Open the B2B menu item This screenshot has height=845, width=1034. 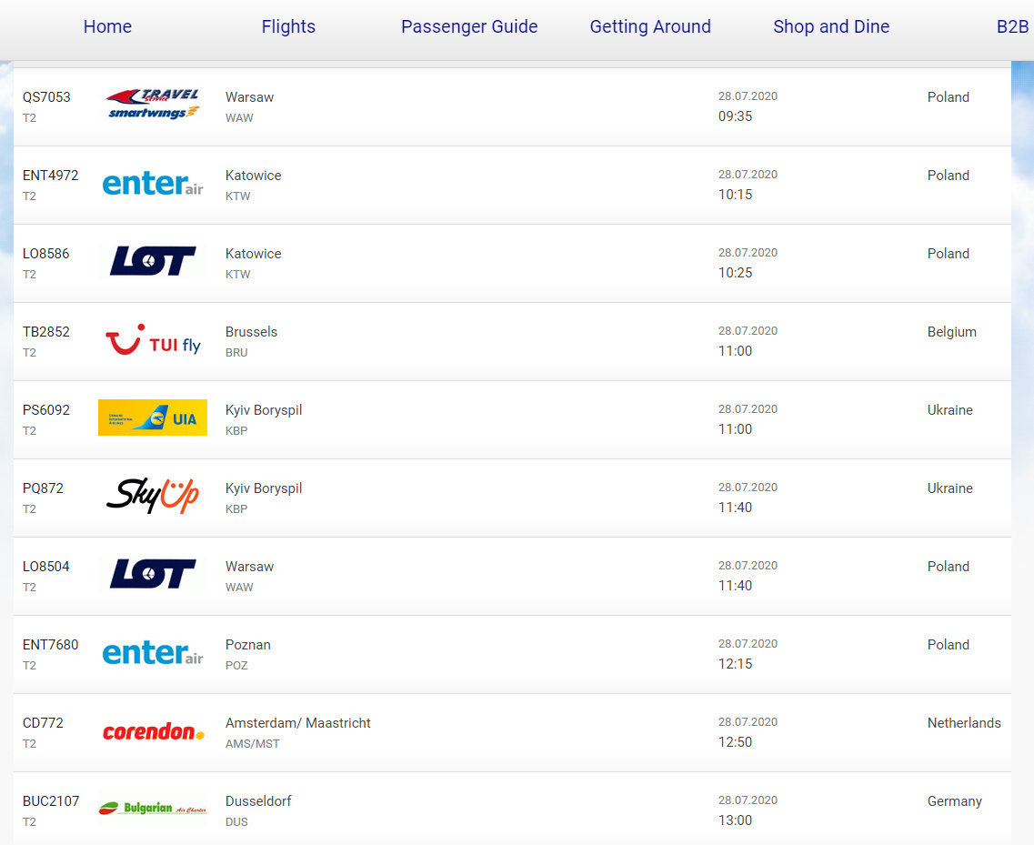coord(1012,26)
